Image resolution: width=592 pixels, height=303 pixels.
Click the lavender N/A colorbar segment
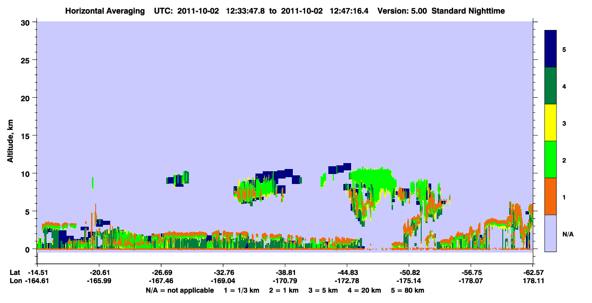pyautogui.click(x=551, y=233)
